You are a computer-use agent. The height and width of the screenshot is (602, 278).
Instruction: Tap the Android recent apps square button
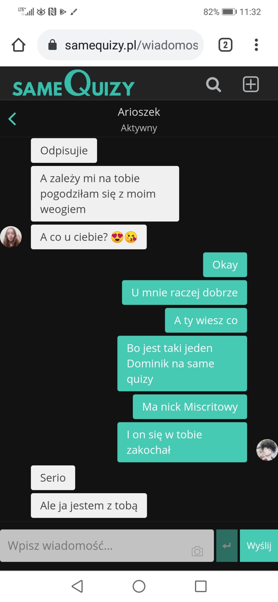[x=201, y=586]
